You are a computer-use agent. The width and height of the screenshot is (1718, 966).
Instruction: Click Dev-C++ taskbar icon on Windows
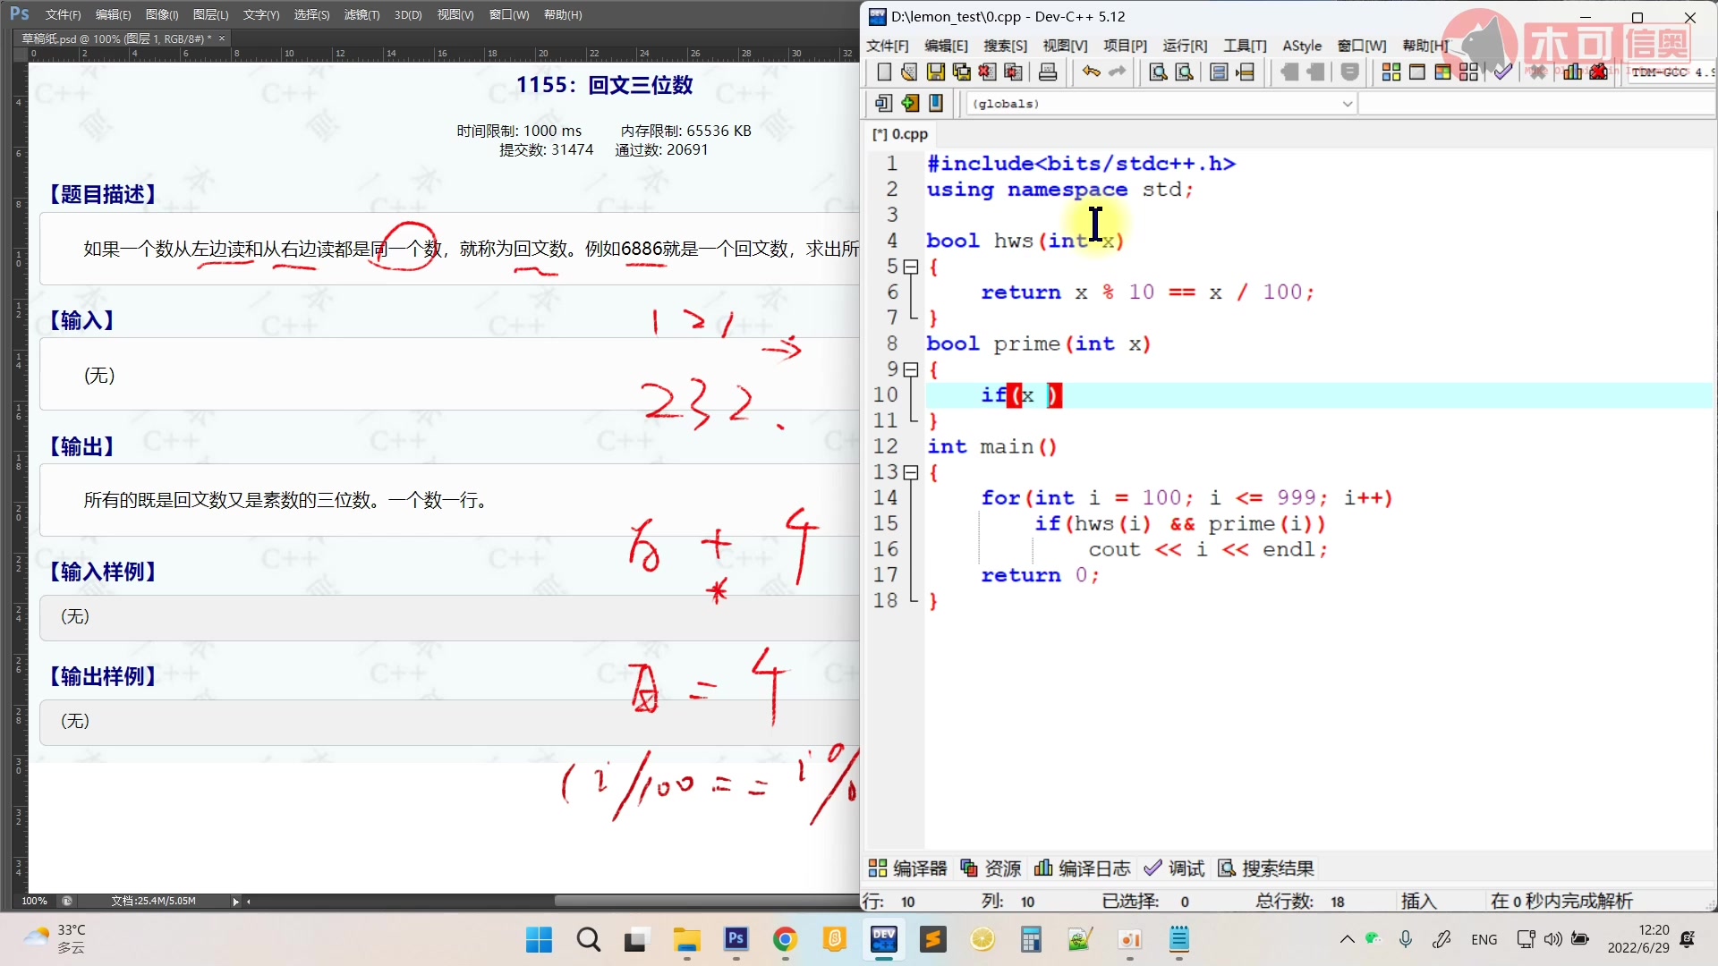884,939
